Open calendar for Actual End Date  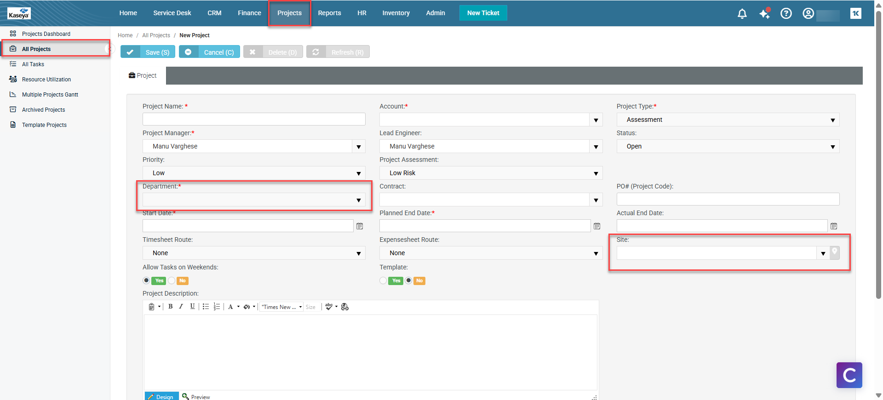[833, 226]
